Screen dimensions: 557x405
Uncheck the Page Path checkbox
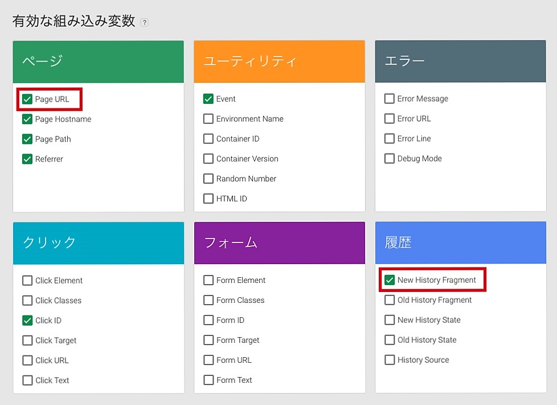coord(27,139)
